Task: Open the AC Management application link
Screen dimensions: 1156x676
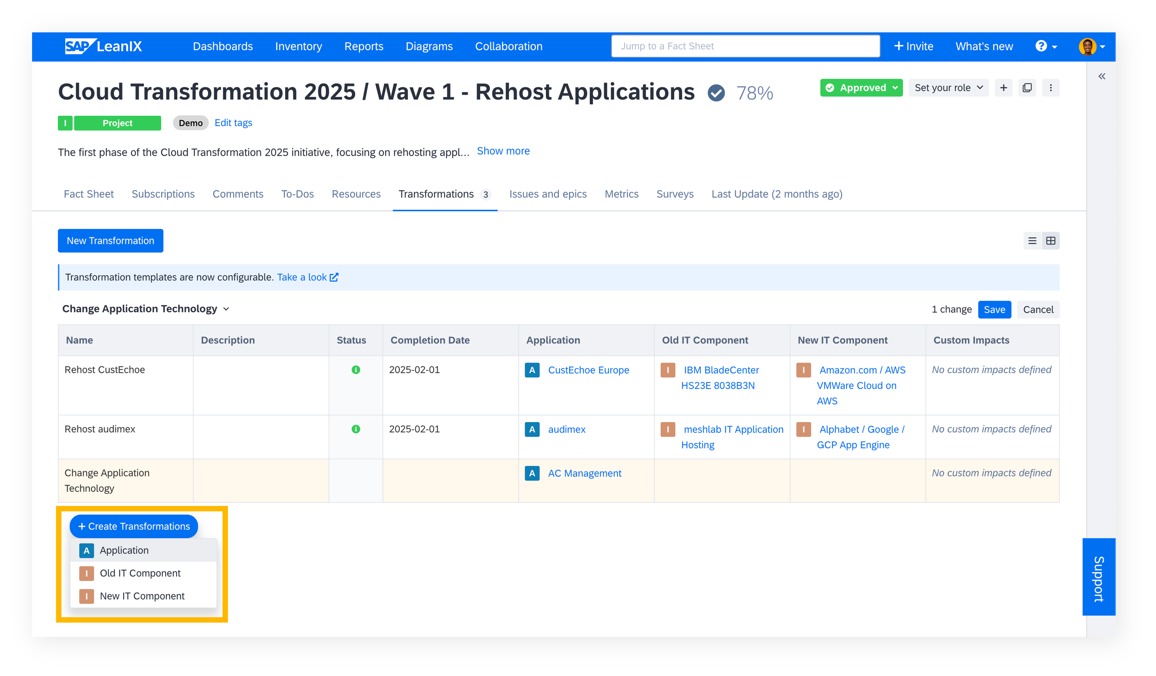Action: click(585, 473)
